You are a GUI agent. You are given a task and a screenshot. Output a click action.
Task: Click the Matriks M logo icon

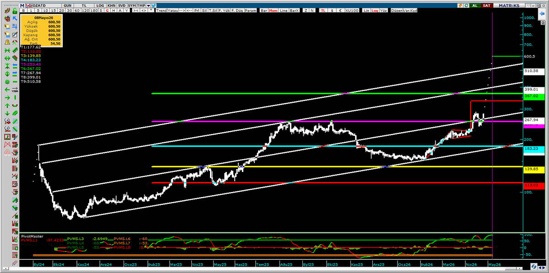[x=22, y=5]
